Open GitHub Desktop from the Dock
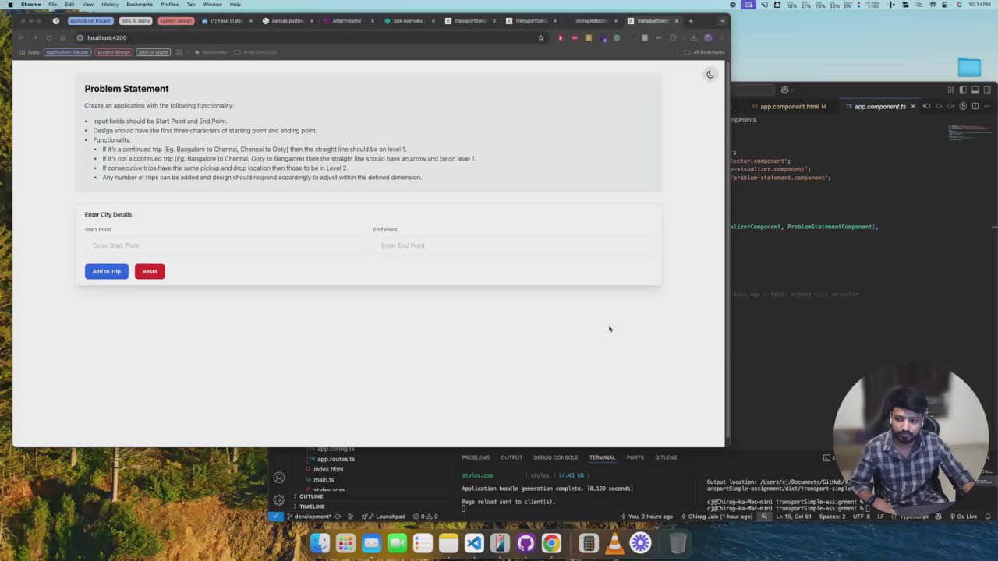This screenshot has width=998, height=561. [x=526, y=543]
